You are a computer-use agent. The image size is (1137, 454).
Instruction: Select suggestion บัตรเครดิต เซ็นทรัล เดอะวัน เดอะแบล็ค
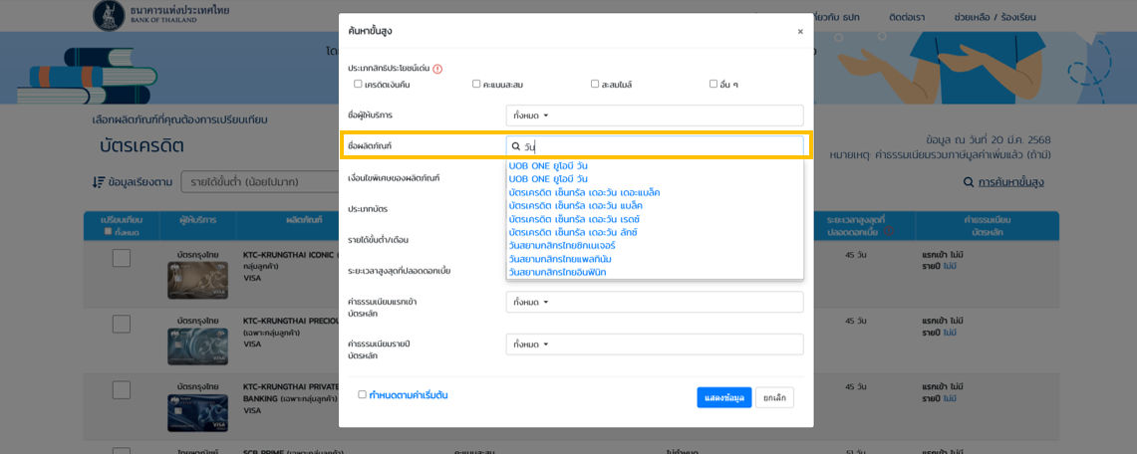585,192
